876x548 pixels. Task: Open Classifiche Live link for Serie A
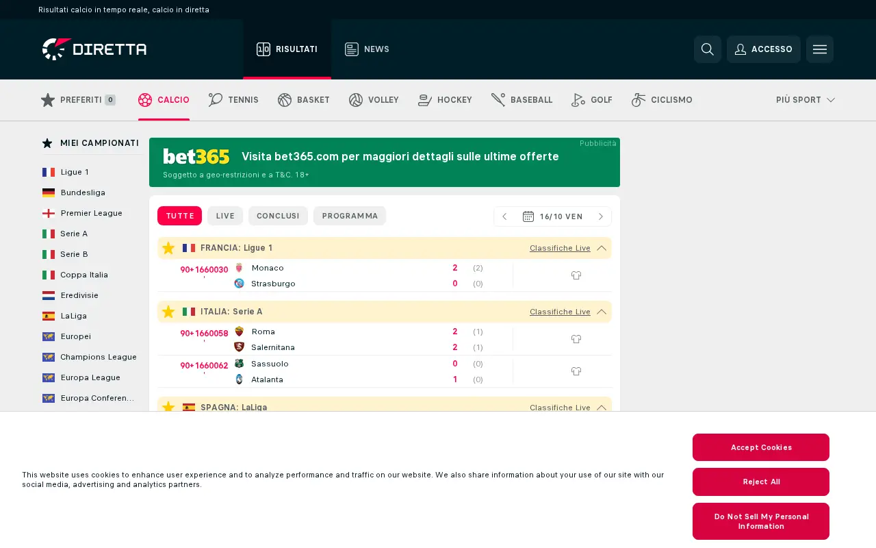click(x=560, y=312)
